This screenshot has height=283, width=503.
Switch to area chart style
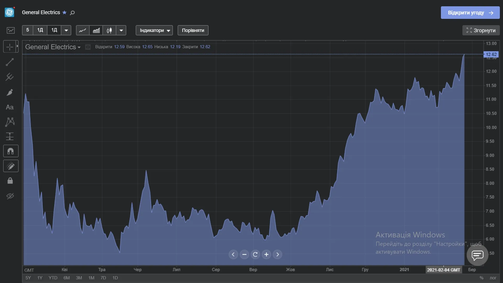(96, 30)
